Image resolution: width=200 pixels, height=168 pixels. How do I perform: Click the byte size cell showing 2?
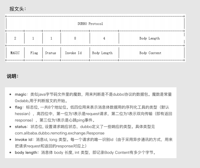(15, 38)
